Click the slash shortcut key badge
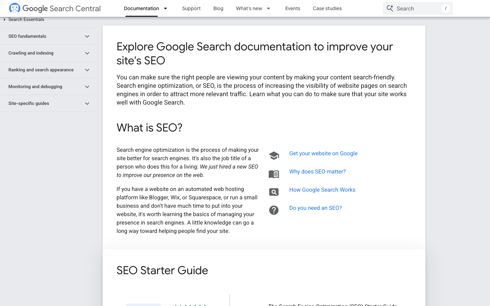The image size is (490, 306). (x=446, y=8)
